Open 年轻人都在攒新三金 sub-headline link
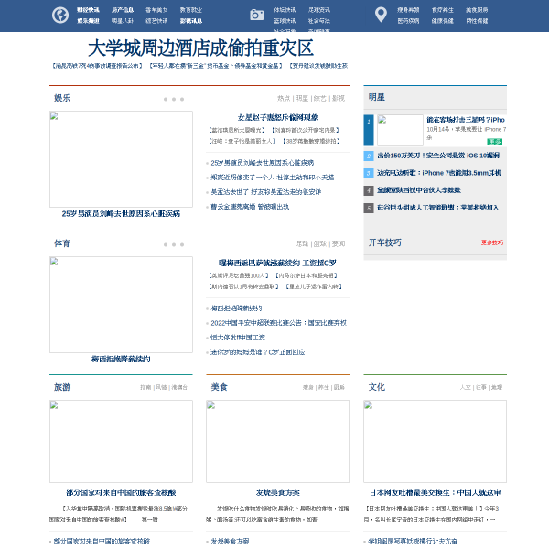 click(216, 66)
